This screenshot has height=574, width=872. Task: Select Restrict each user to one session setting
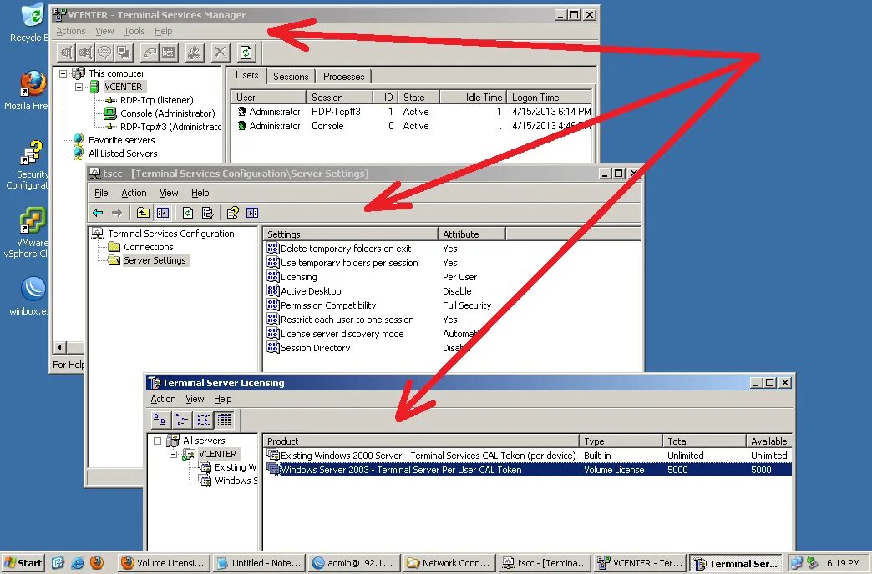[x=452, y=320]
